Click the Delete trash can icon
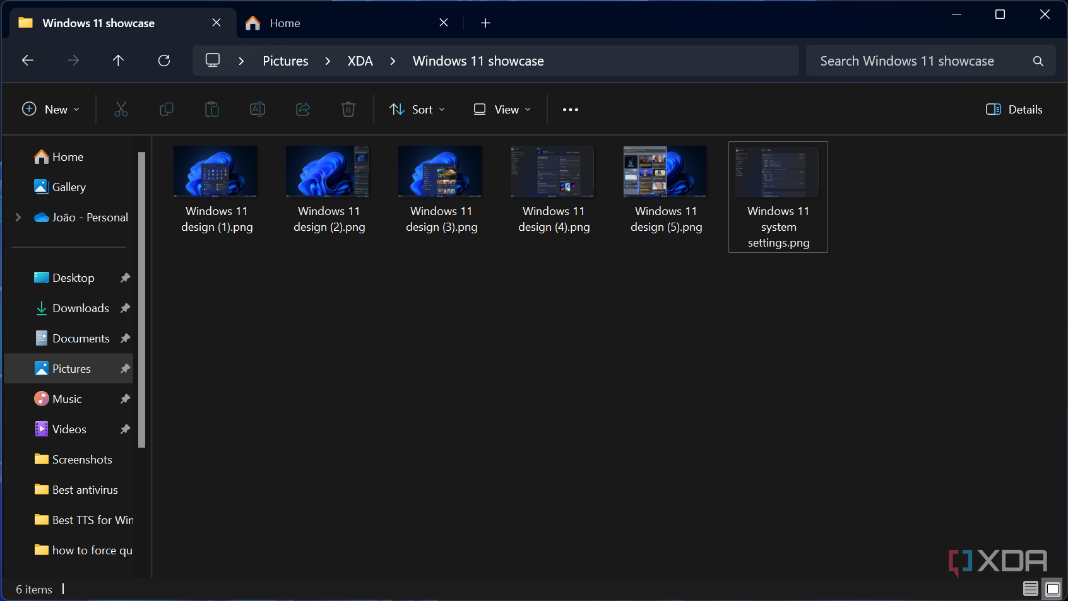The height and width of the screenshot is (601, 1068). coord(348,110)
